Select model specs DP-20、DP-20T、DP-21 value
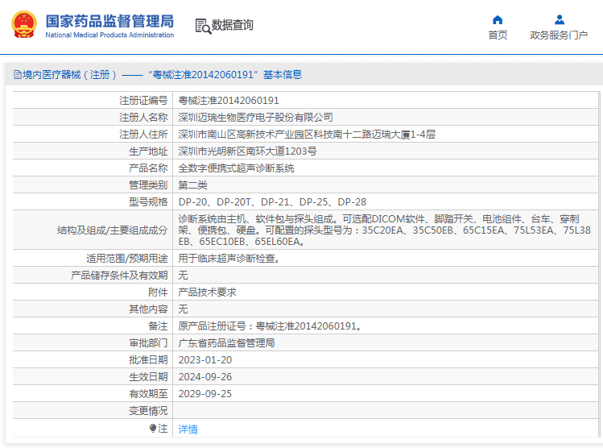Image resolution: width=603 pixels, height=448 pixels. click(272, 202)
